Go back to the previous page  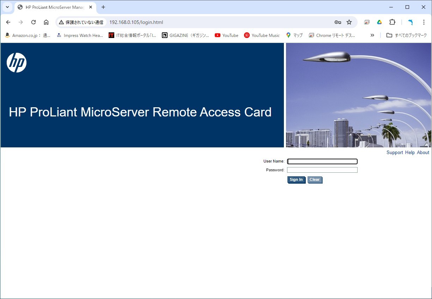point(8,22)
